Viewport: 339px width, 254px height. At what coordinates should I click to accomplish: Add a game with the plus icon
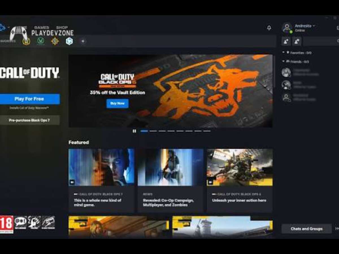[x=83, y=41]
